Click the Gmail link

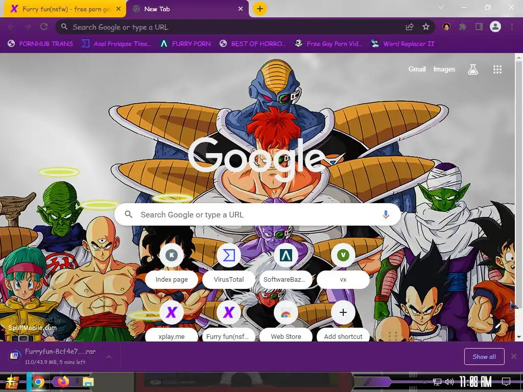(417, 69)
